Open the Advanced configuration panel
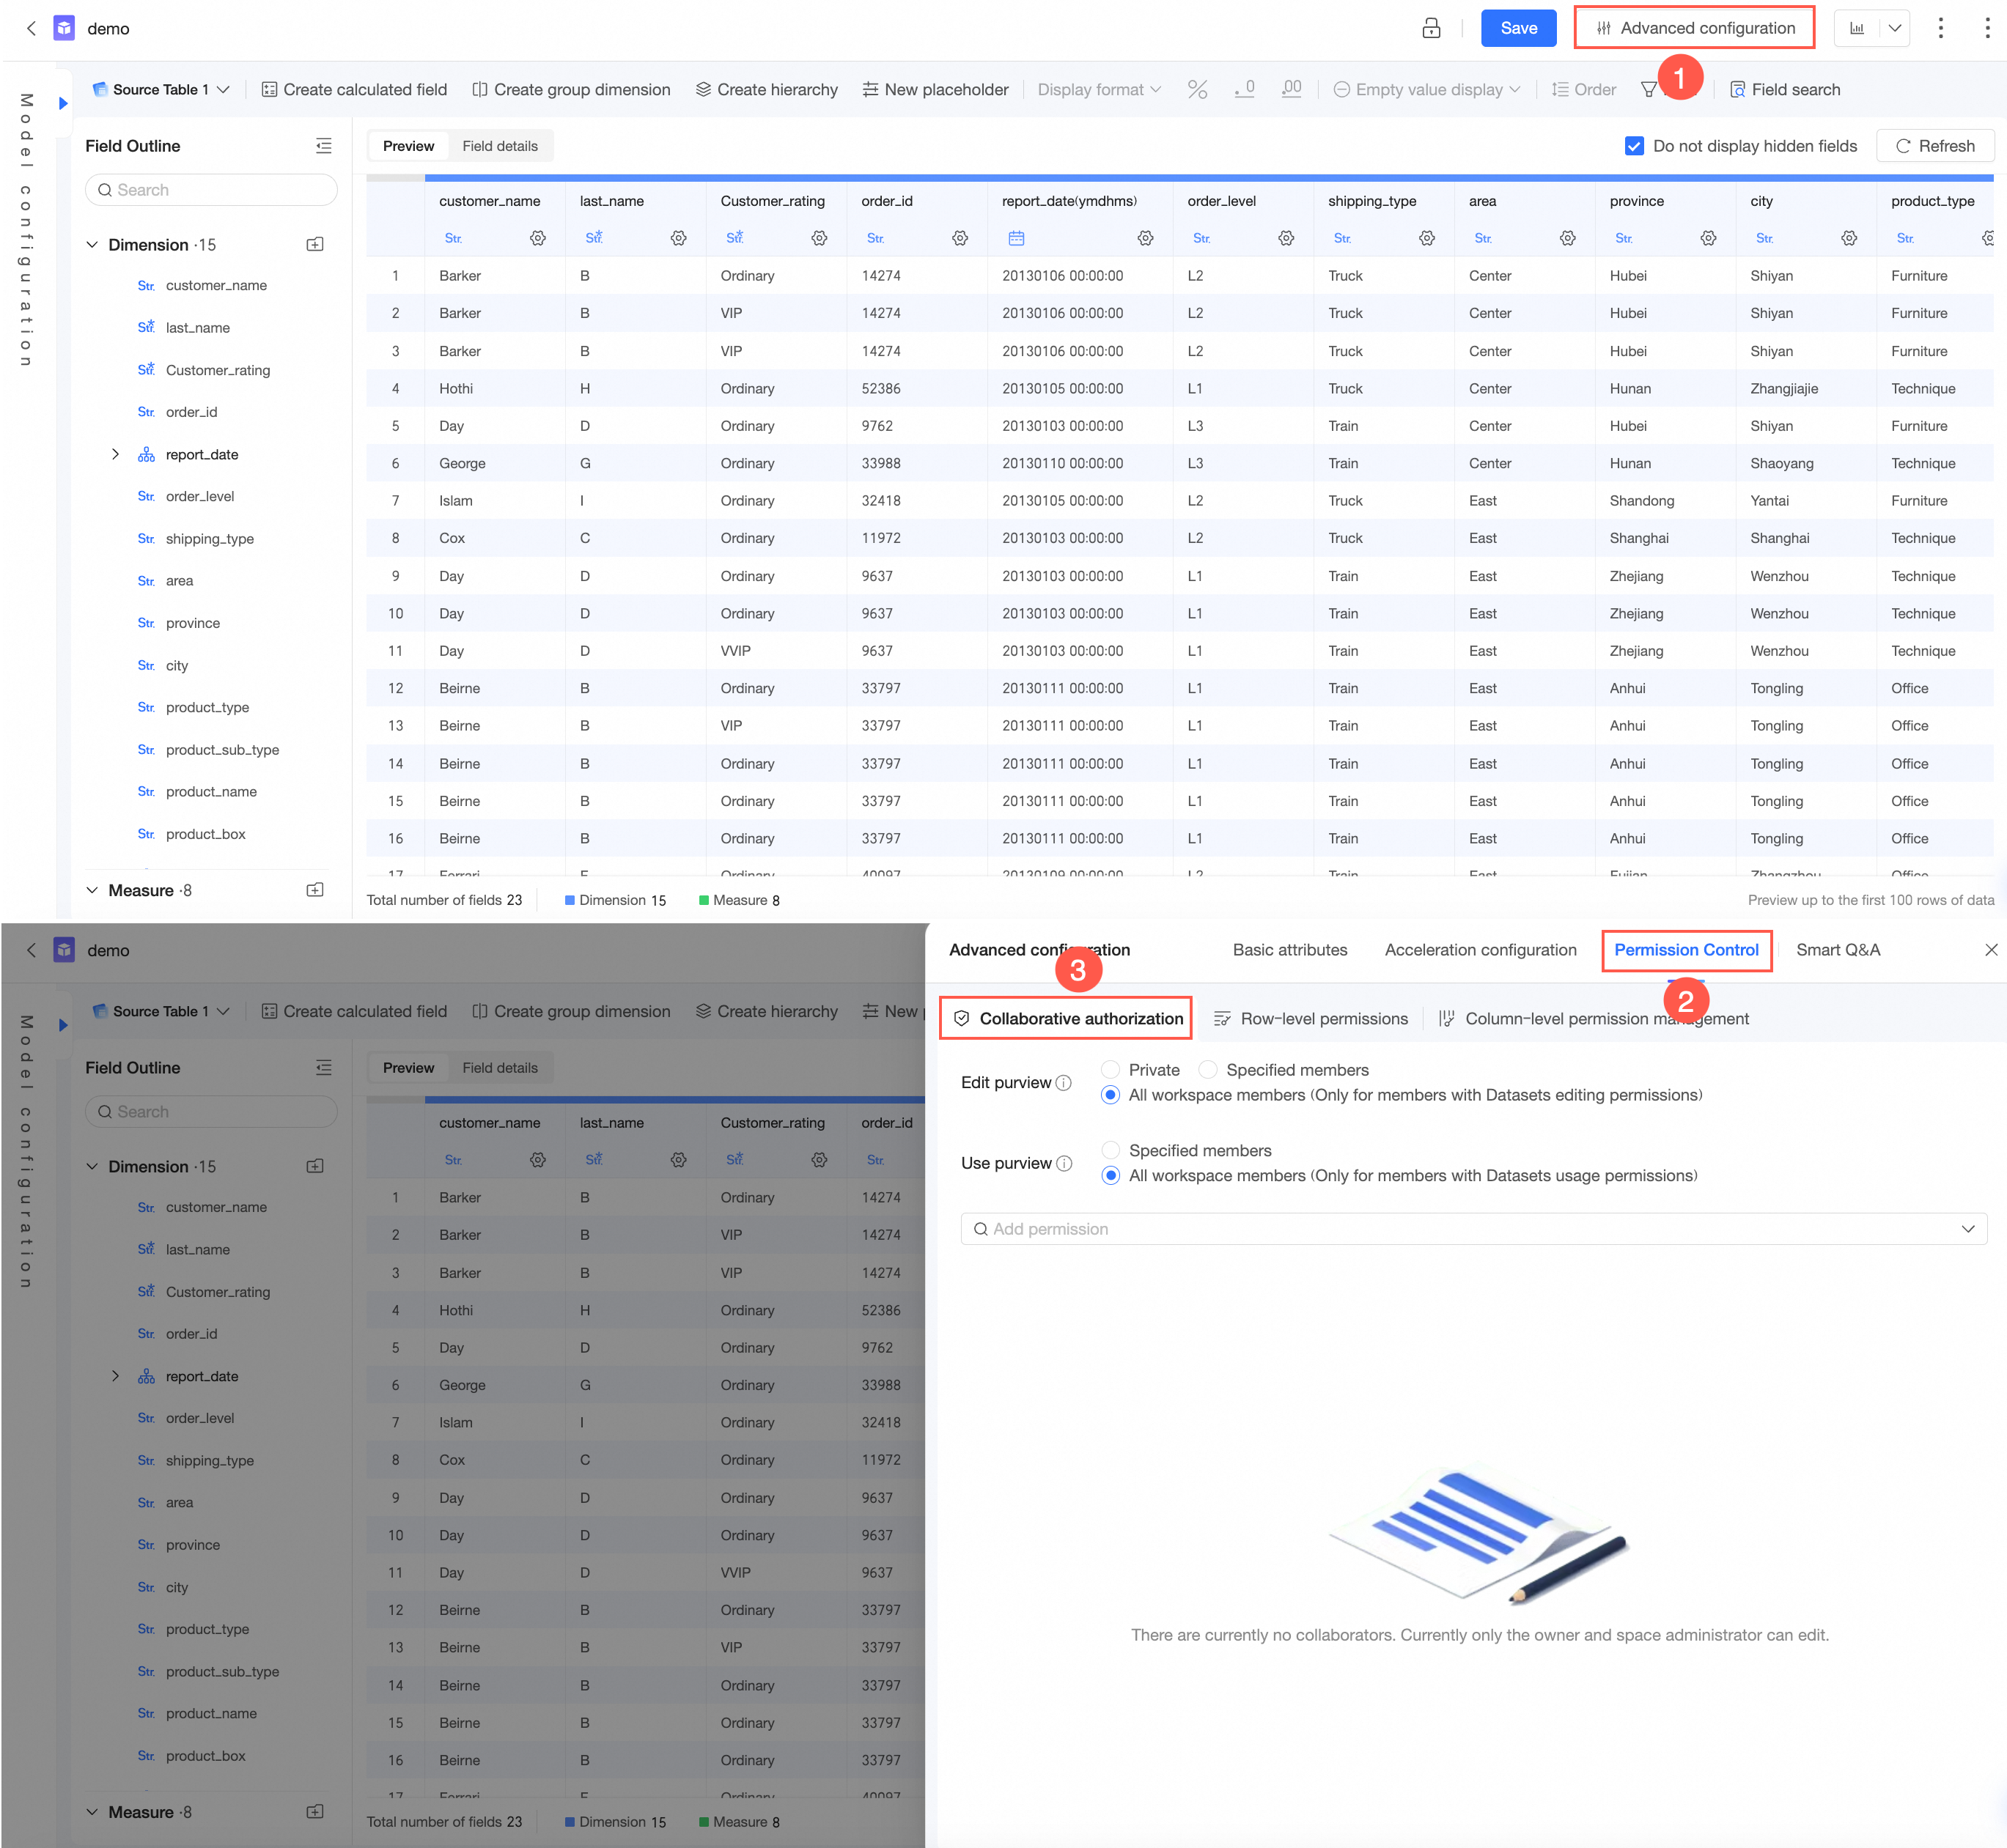Viewport: 2007px width, 1848px height. point(1694,28)
